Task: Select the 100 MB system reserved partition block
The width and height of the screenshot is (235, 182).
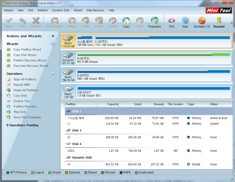Action: (85, 41)
